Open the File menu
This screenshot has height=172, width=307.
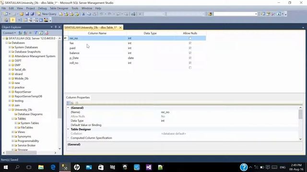click(x=4, y=8)
